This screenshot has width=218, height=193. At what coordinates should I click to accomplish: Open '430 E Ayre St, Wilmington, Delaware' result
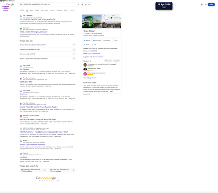[34, 32]
